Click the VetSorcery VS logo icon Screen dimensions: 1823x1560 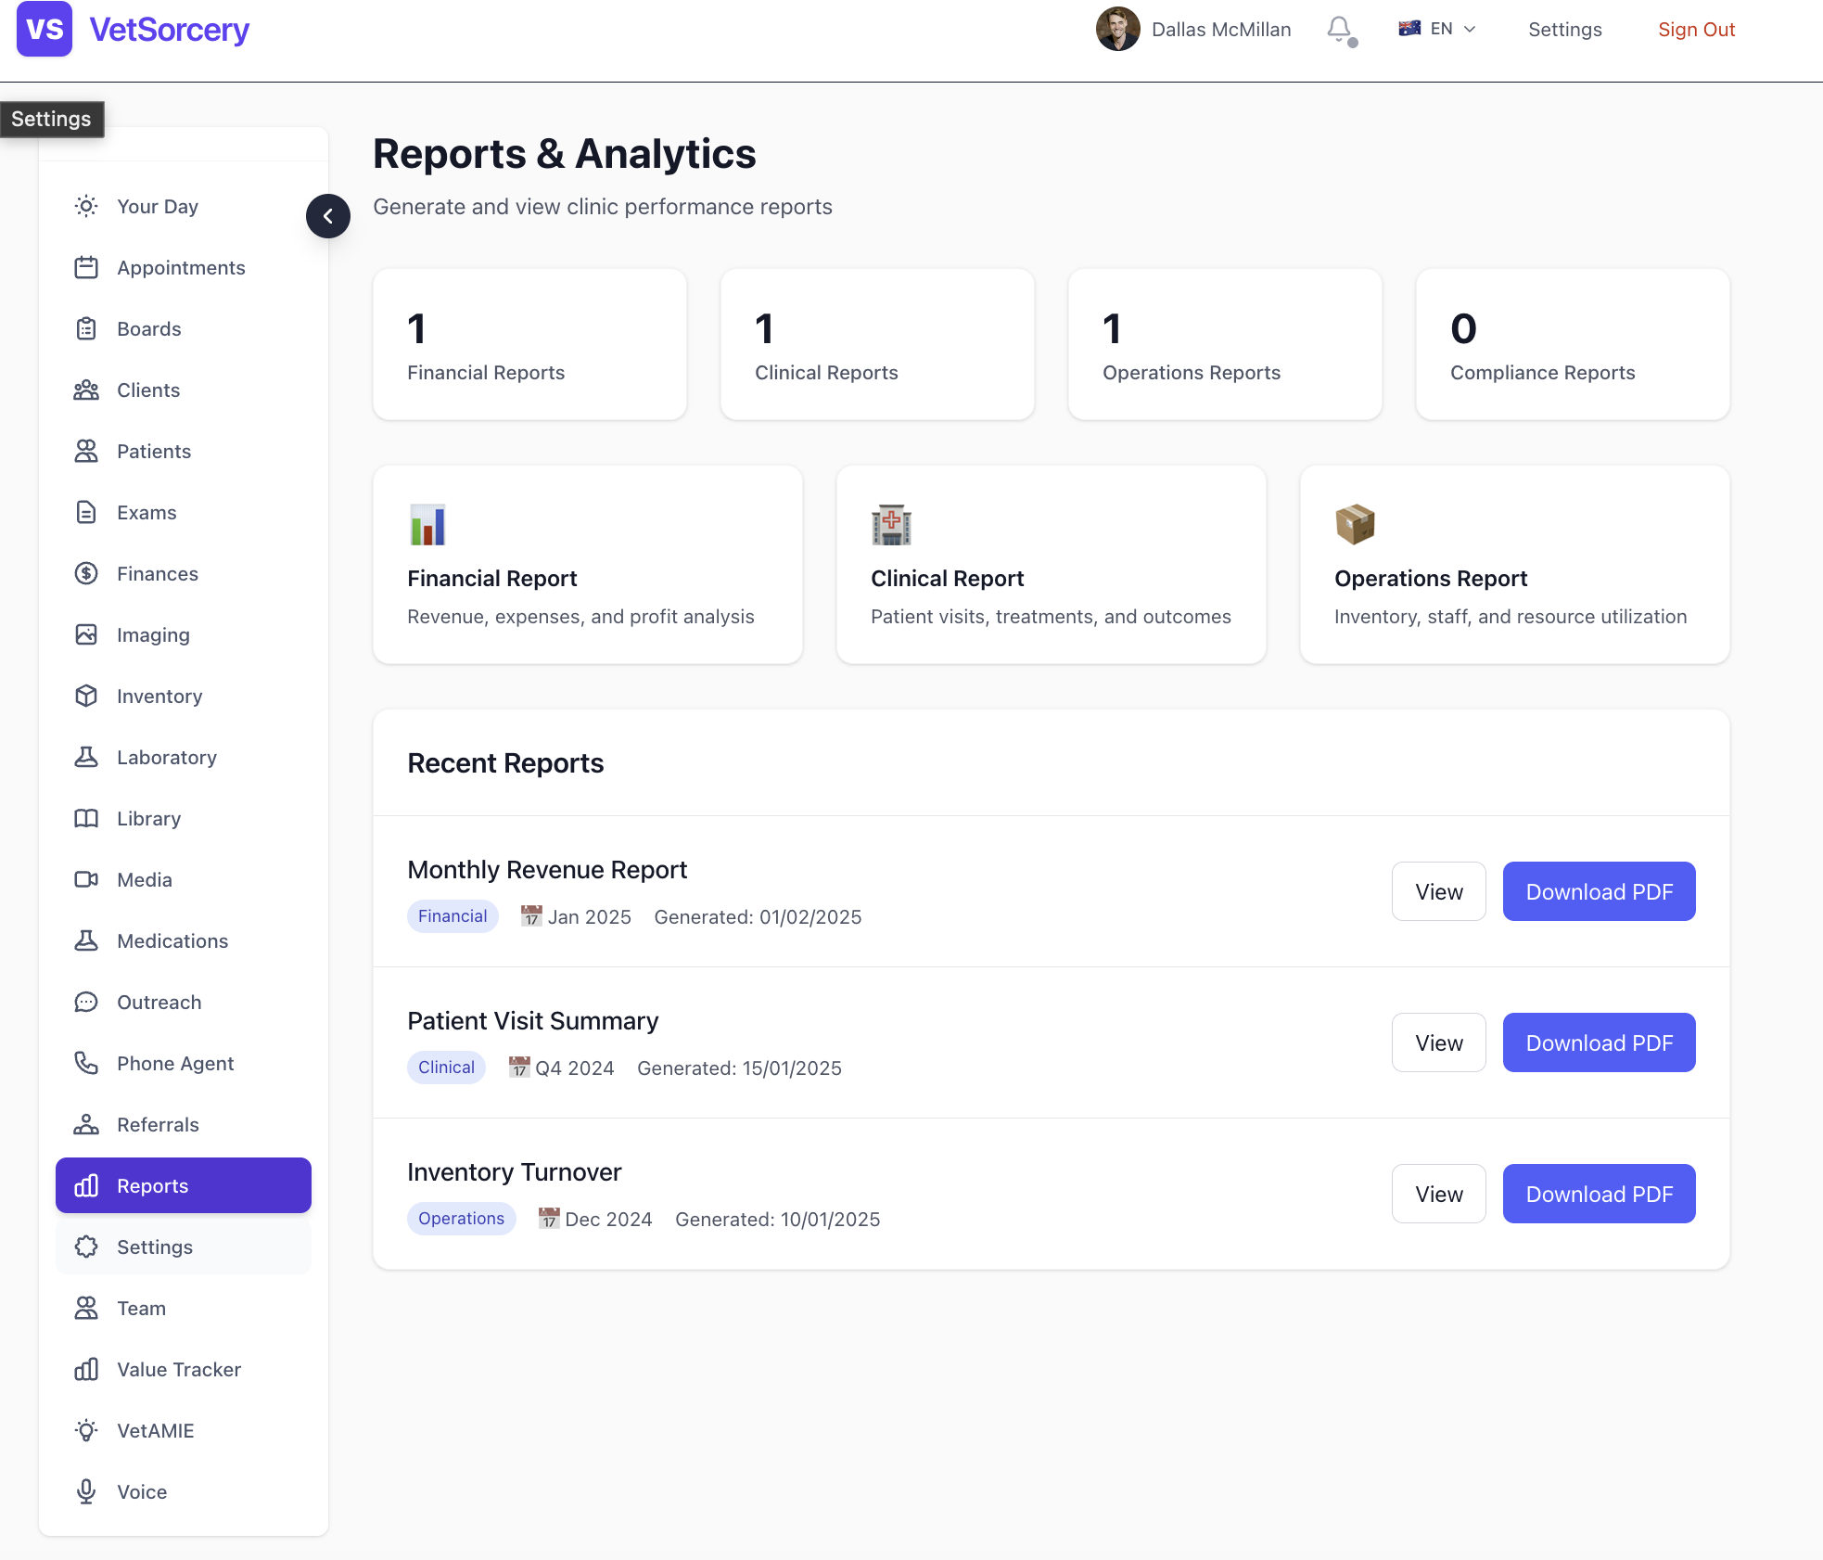pos(45,30)
